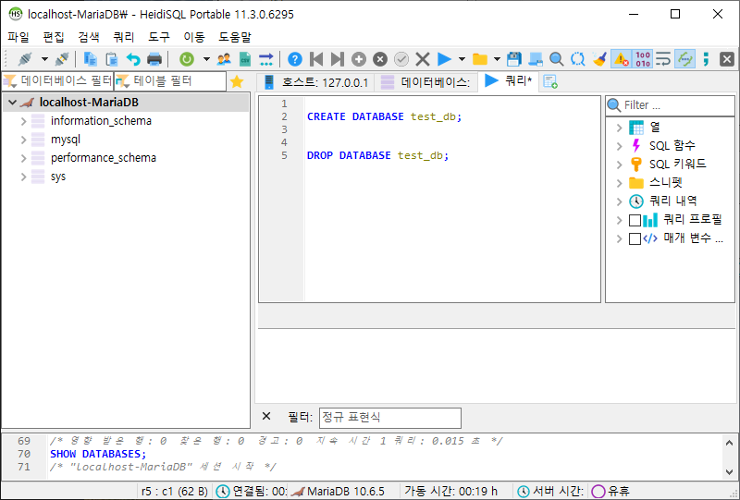Switch to the 호스트: 127.0.0.1 tab

click(x=315, y=82)
